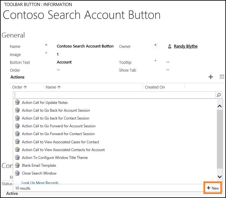Click the New button in lookup footer
This screenshot has width=226, height=198.
(213, 188)
